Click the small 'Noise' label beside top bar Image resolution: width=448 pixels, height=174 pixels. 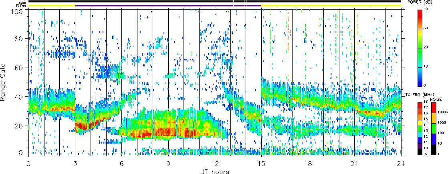click(23, 2)
